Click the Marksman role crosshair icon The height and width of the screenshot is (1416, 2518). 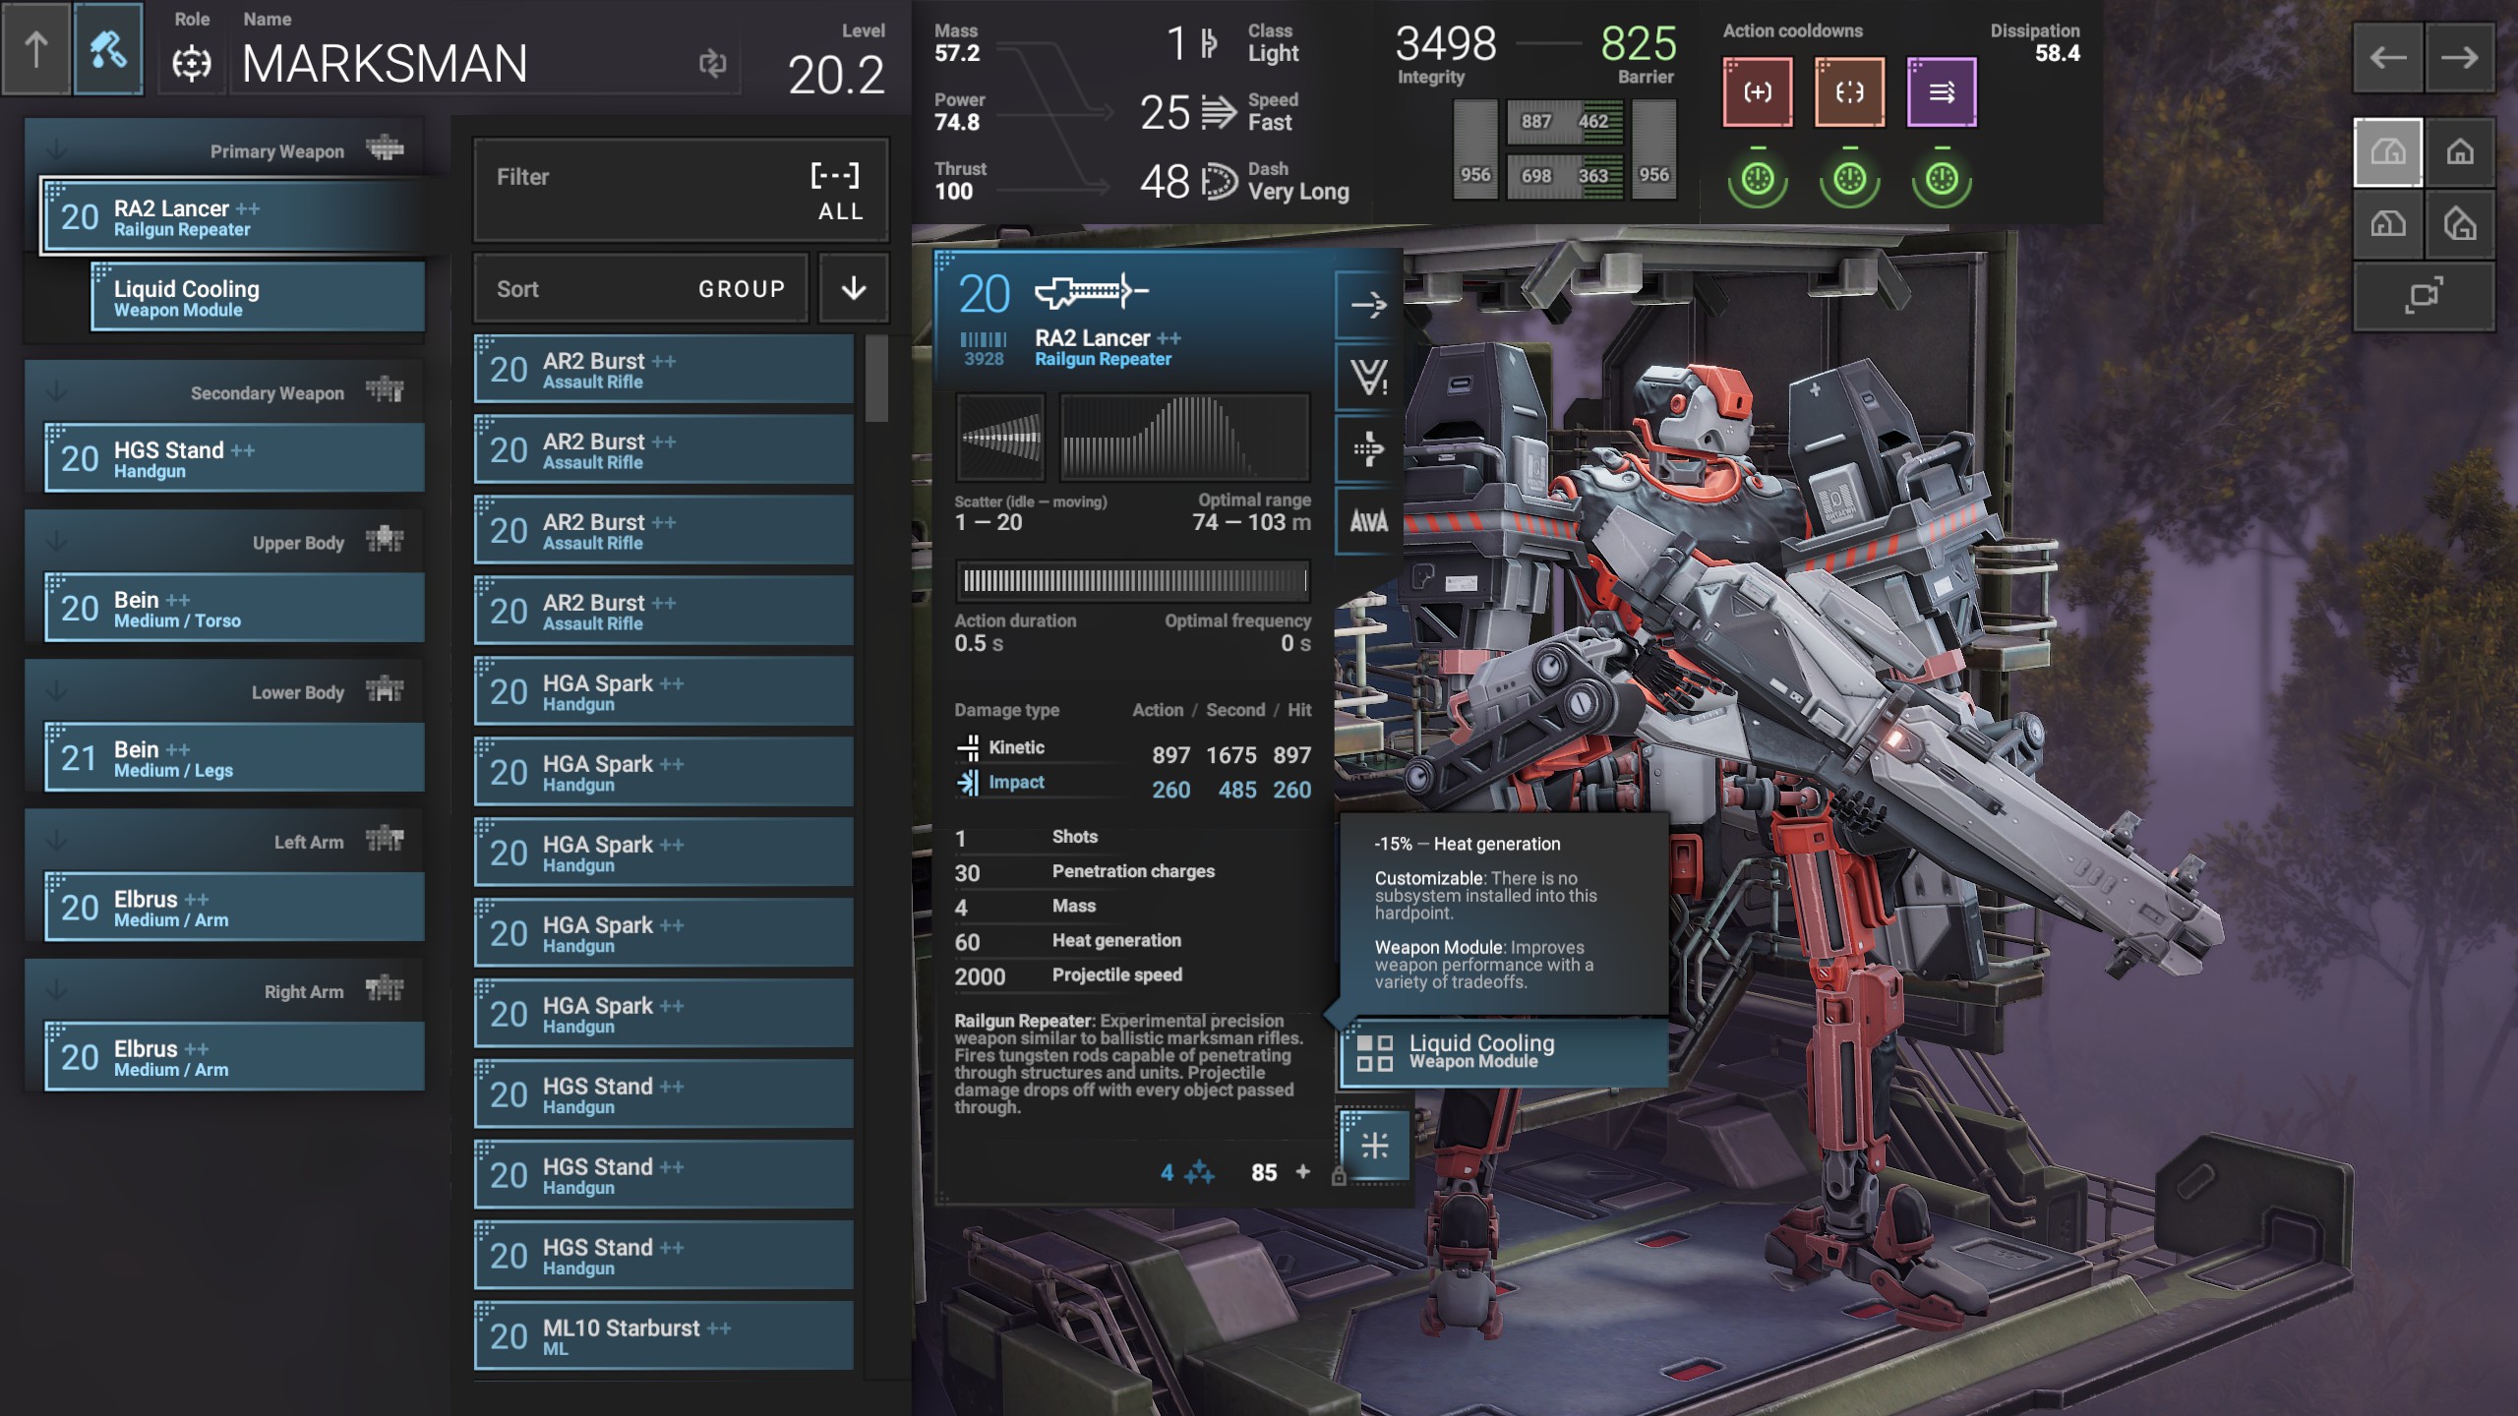coord(191,64)
